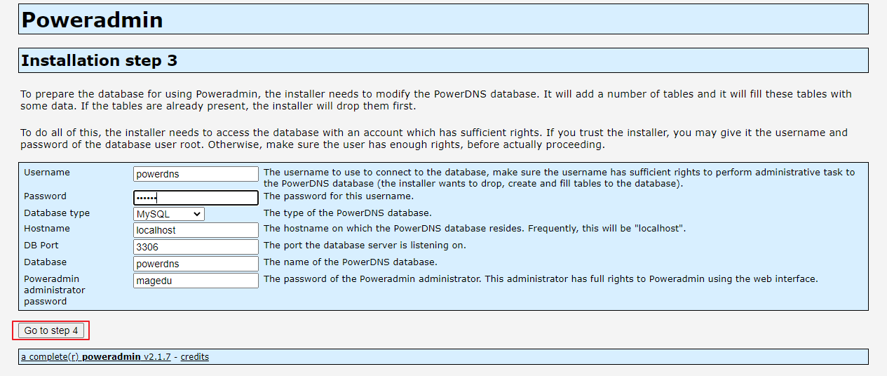Viewport: 887px width, 376px height.
Task: Open the Database type MySQL dropdown
Action: coord(169,214)
